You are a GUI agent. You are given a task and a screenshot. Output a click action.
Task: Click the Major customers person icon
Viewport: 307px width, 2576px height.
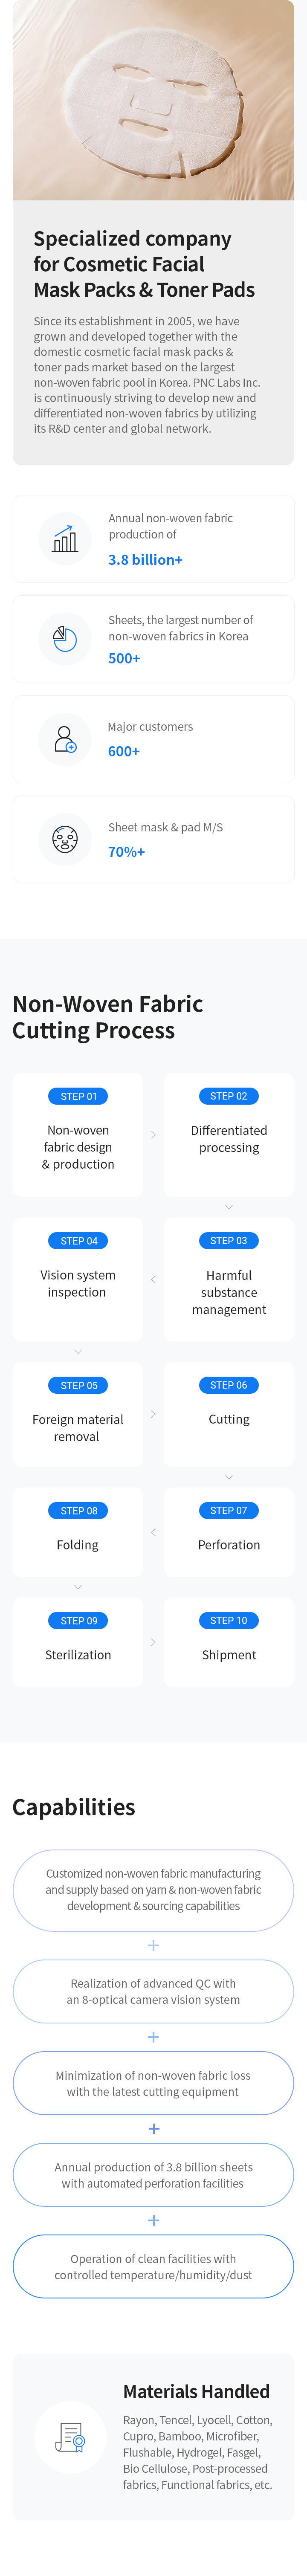[65, 739]
